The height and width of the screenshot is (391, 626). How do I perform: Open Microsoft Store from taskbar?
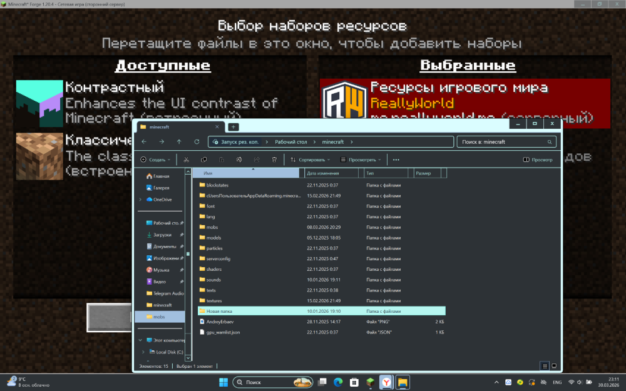coord(354,382)
